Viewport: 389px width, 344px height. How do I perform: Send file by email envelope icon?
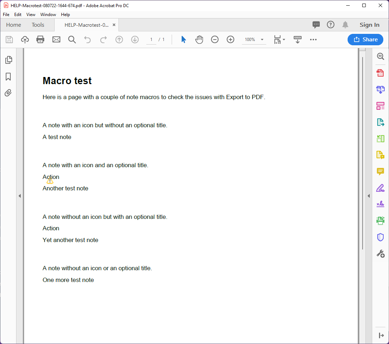(56, 40)
